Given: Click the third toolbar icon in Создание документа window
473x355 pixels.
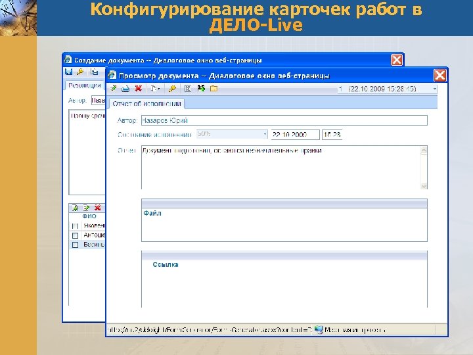Looking at the screenshot, I should click(95, 72).
